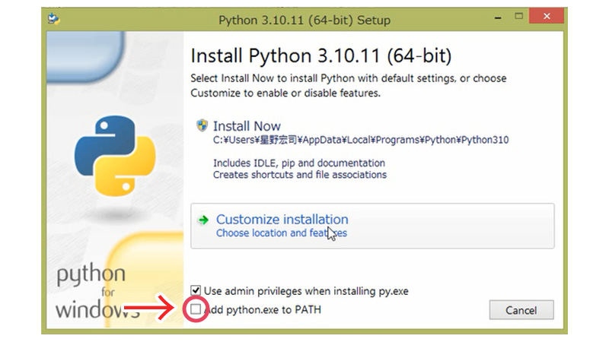The image size is (609, 342).
Task: Maximize the Python Setup window
Action: 518,16
